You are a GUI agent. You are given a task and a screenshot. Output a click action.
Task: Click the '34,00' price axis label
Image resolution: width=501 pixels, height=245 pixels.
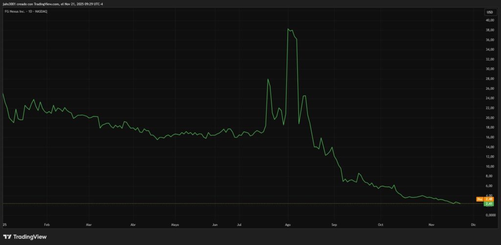[x=490, y=49]
